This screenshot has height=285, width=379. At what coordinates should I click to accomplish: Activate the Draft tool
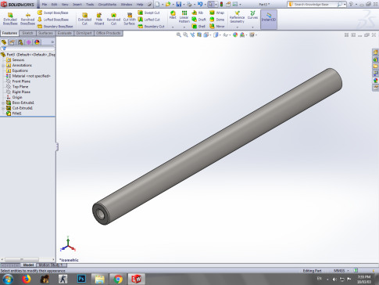point(198,20)
